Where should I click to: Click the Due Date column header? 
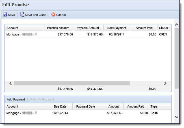[x=60, y=106]
